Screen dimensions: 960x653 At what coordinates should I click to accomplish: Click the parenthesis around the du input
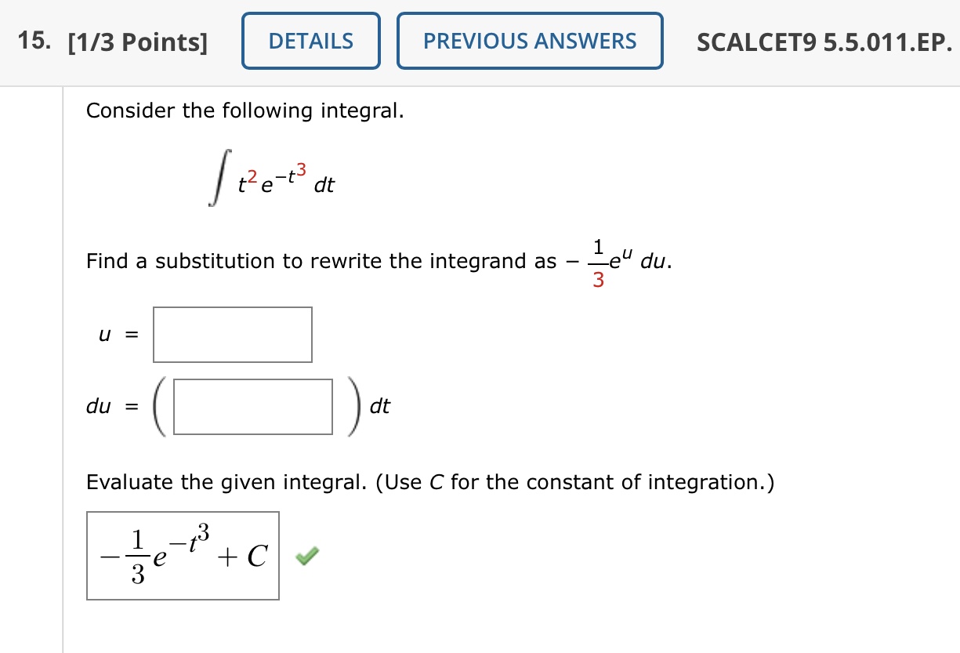[158, 406]
